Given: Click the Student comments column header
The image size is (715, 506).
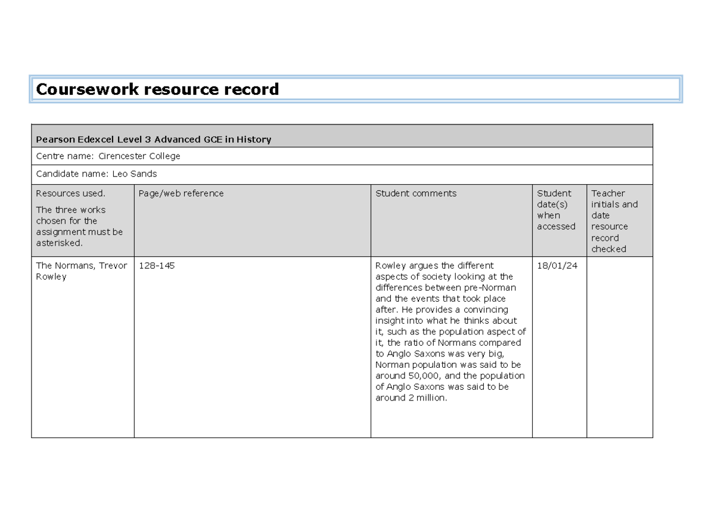Looking at the screenshot, I should (x=415, y=193).
